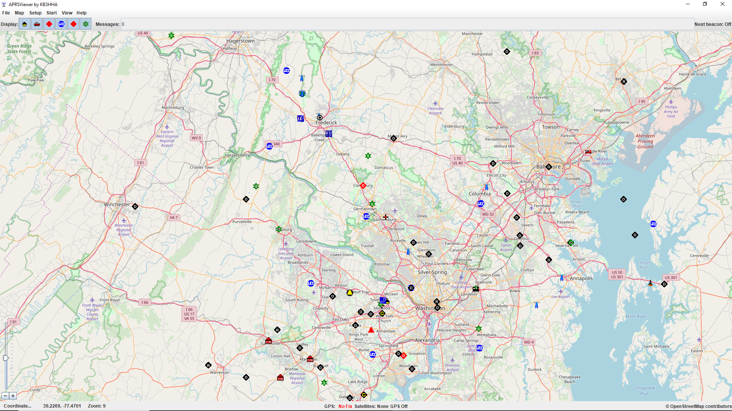732x411 pixels.
Task: Select red D marker at Groveton
Action: pyautogui.click(x=403, y=355)
